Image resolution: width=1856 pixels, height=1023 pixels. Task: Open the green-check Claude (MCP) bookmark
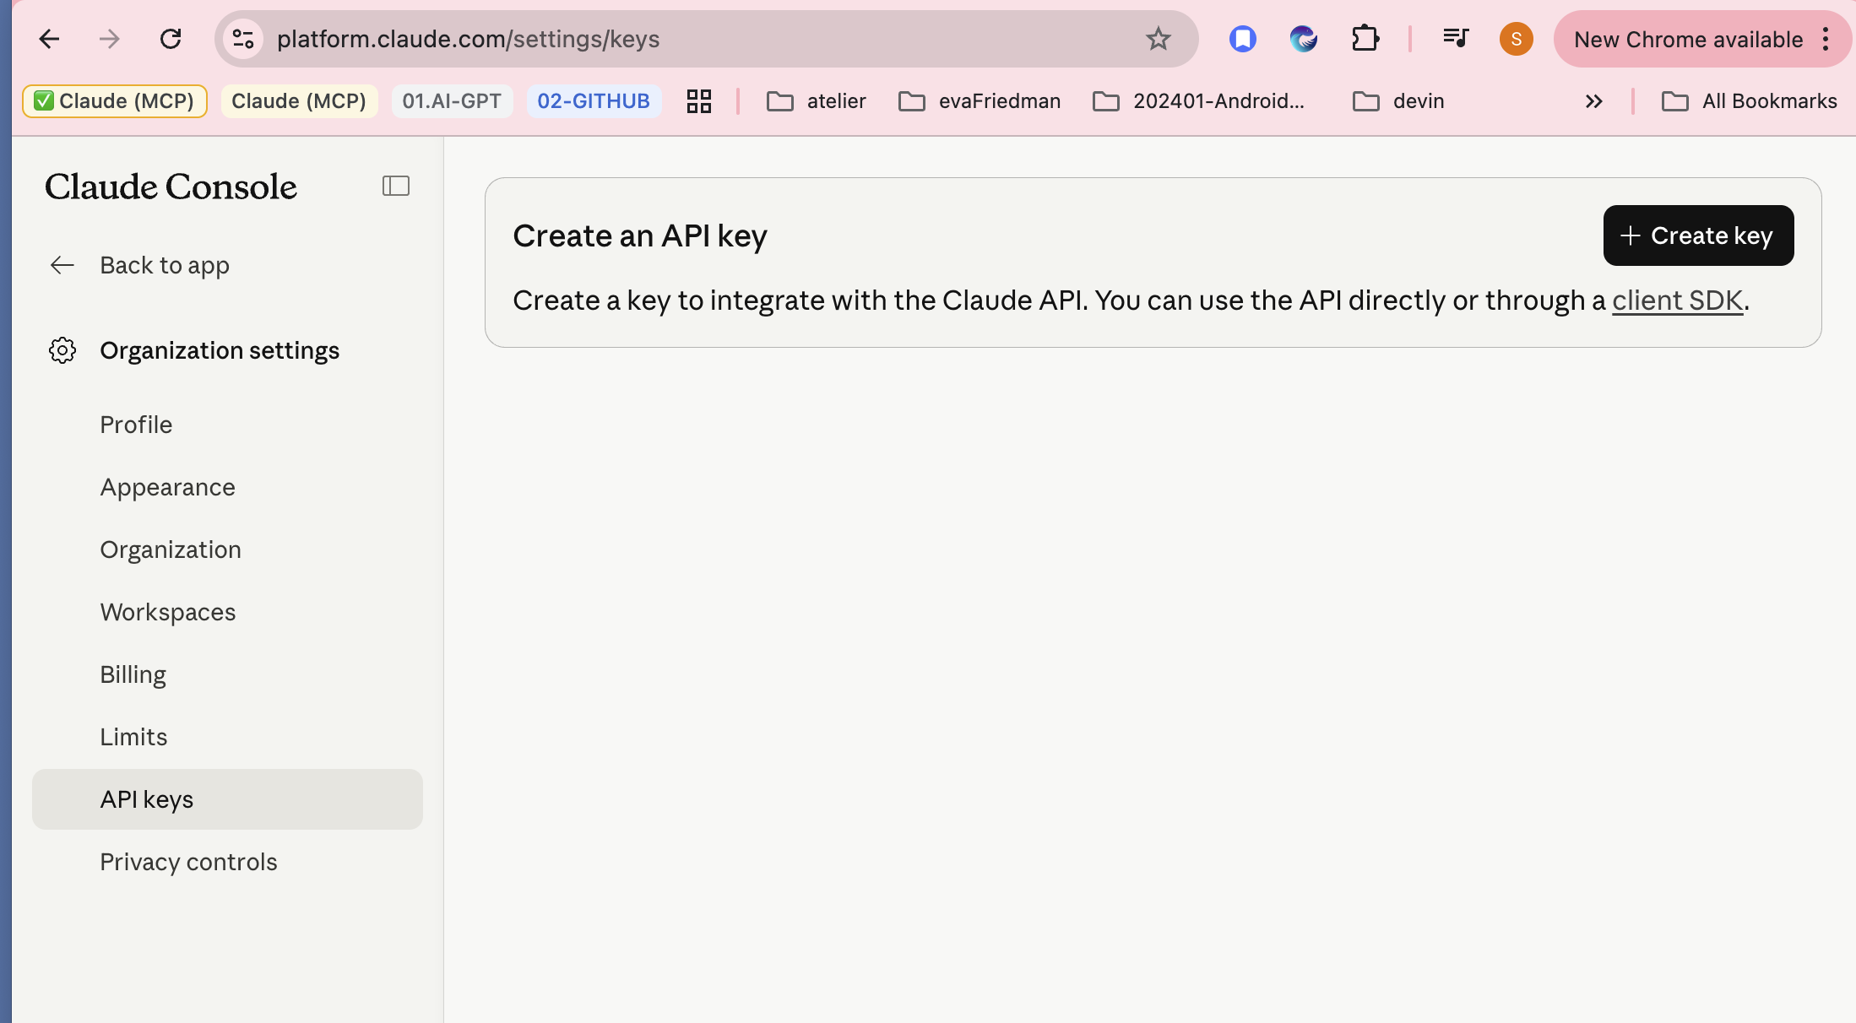(x=115, y=101)
